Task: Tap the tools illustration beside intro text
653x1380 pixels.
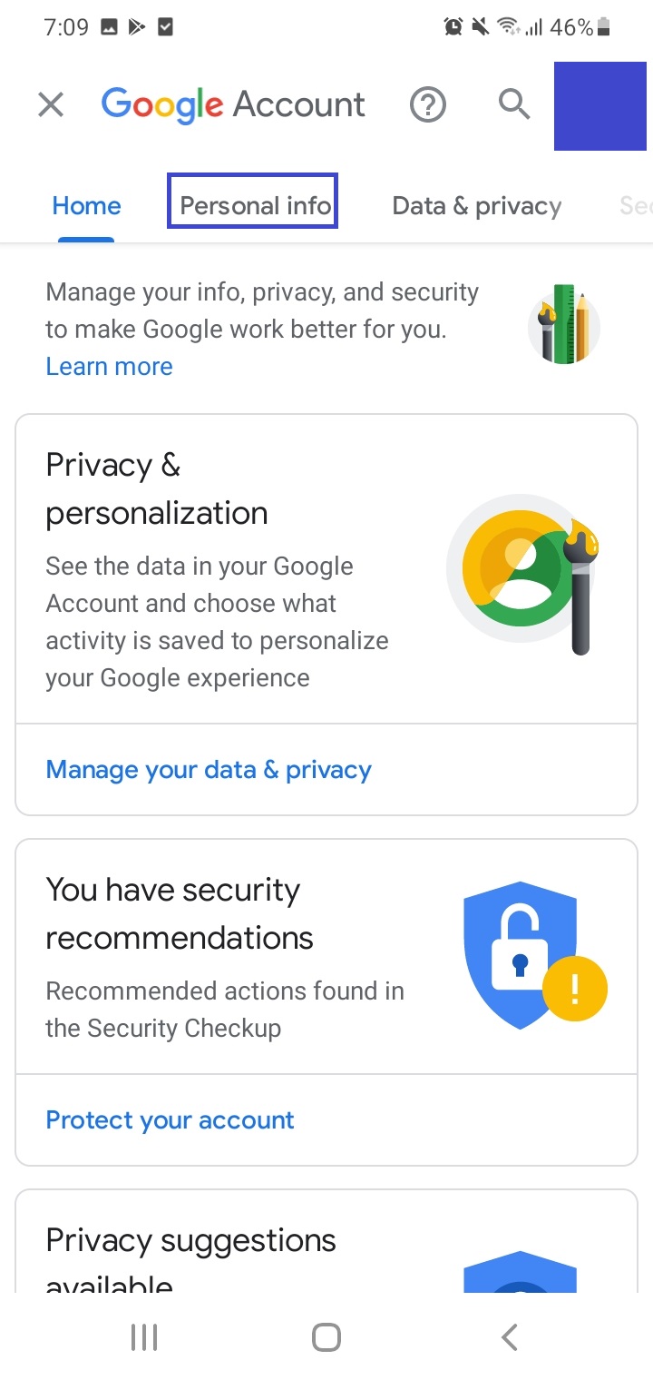Action: click(564, 324)
